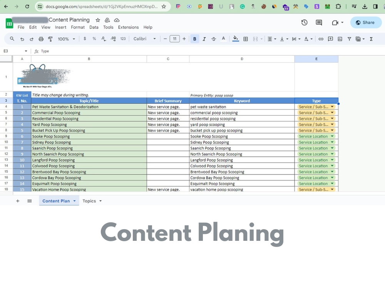Viewport: 385px width, 289px height.
Task: Apply bold formatting from the toolbar
Action: coord(194,39)
